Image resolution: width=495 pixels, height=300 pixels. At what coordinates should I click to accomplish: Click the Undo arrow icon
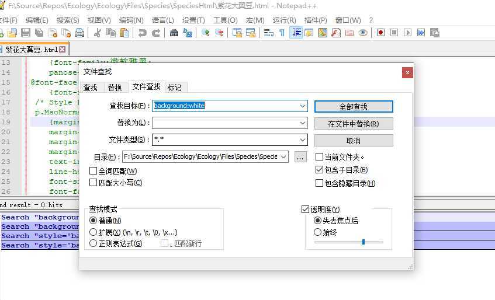(143, 33)
